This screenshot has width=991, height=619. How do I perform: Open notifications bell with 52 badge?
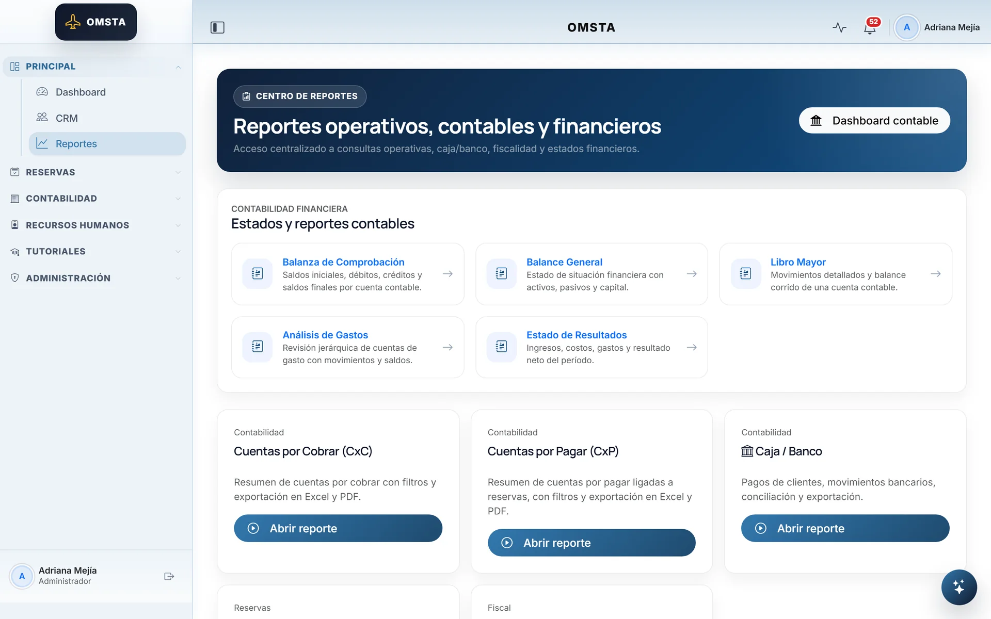pos(870,26)
